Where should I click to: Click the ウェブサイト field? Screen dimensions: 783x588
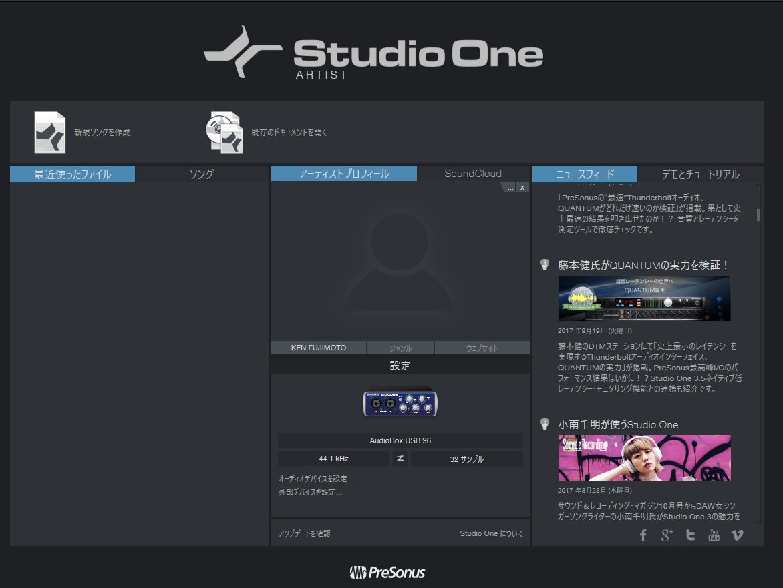point(482,348)
